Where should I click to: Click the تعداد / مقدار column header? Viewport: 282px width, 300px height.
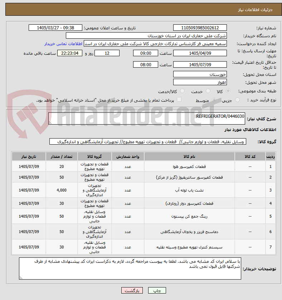(62, 156)
